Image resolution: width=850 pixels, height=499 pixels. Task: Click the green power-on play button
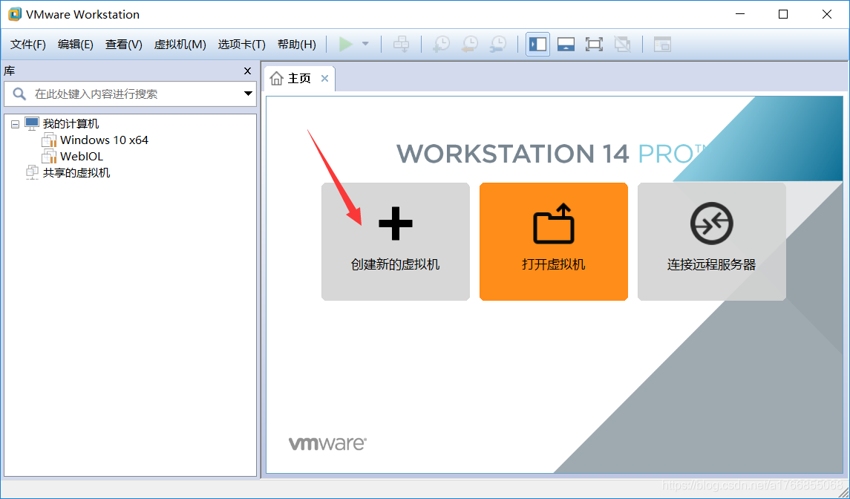click(346, 44)
